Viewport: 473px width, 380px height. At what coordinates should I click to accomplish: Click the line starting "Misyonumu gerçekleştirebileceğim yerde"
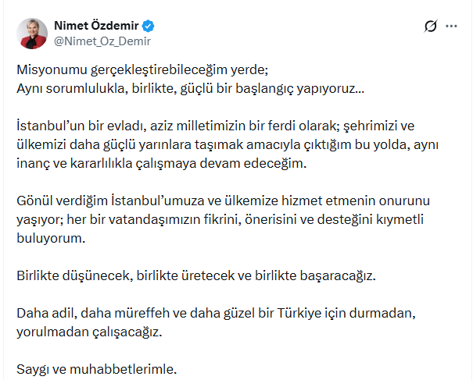pos(142,70)
